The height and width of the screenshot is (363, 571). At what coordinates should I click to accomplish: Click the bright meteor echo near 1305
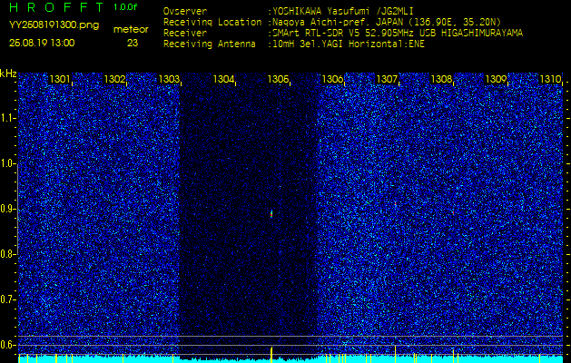point(271,214)
